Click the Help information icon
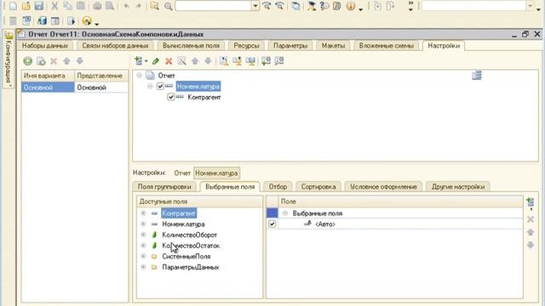 (351, 6)
